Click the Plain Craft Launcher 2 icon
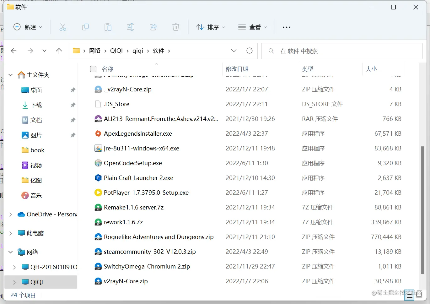The height and width of the screenshot is (304, 430). click(98, 178)
